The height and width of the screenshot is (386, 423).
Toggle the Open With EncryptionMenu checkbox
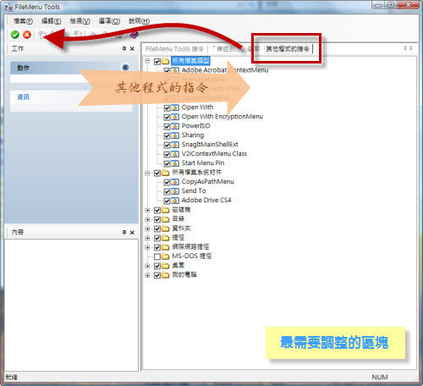pos(167,117)
